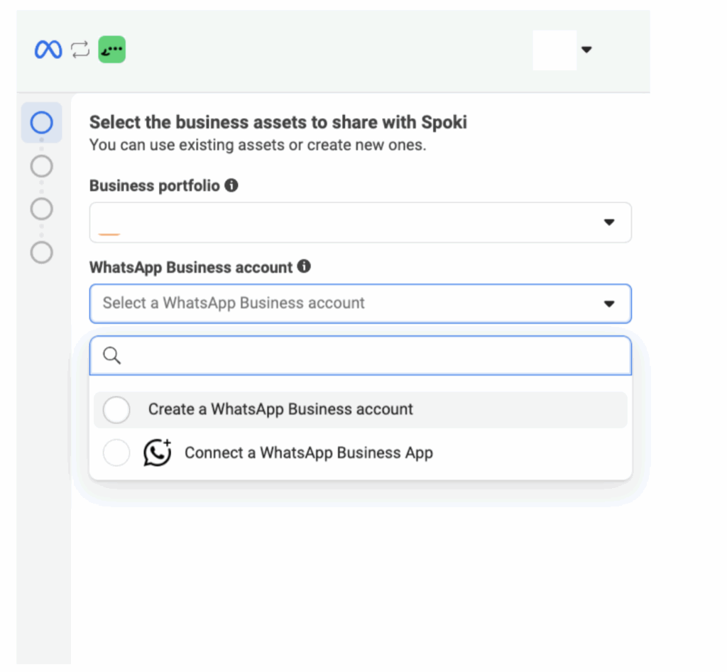Click the magnifying glass search icon
The image size is (727, 672).
[112, 356]
